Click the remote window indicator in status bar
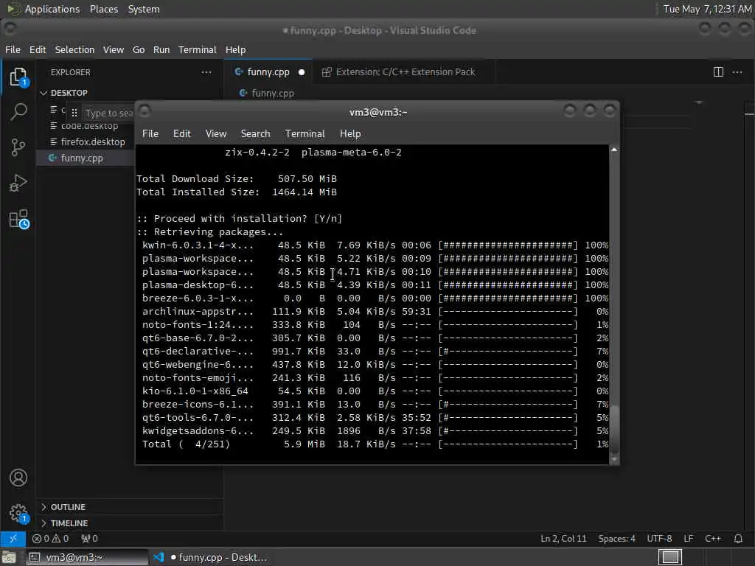This screenshot has height=566, width=755. [13, 539]
